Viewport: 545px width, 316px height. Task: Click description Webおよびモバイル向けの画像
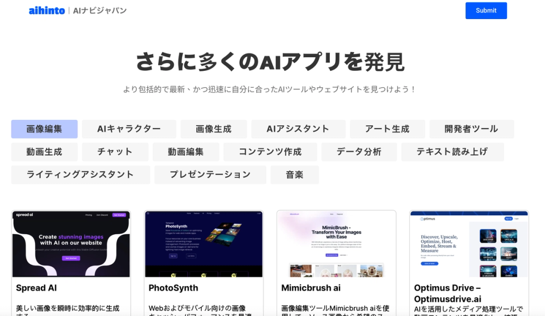[197, 308]
